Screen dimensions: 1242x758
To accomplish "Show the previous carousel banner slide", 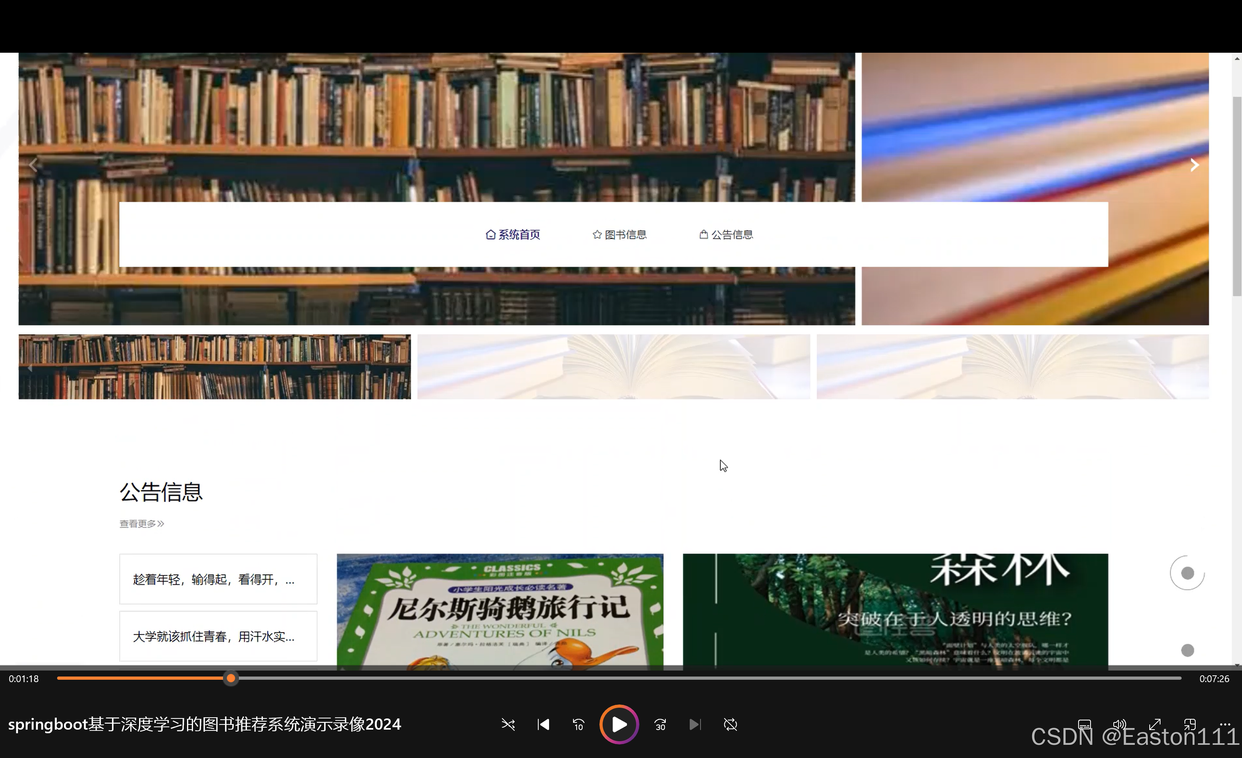I will click(x=33, y=165).
